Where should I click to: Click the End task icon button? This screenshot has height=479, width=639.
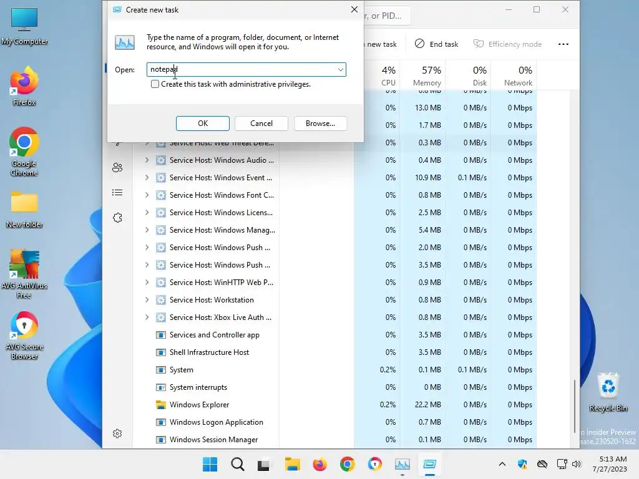[436, 44]
